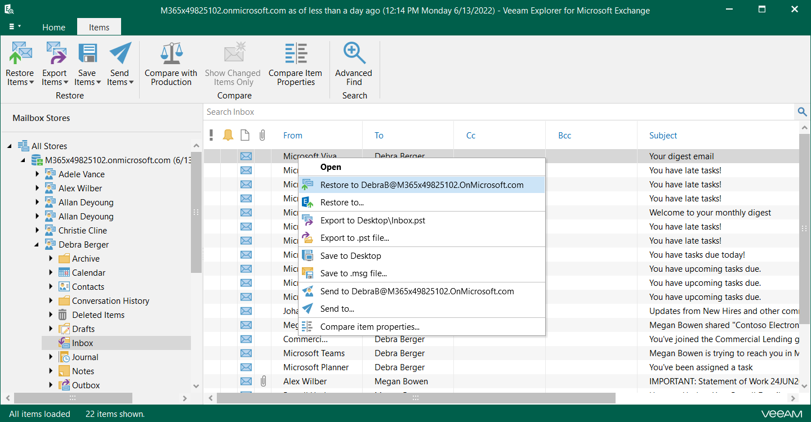The width and height of the screenshot is (811, 422).
Task: Expand the Adele Vance mailbox node
Action: pos(38,174)
